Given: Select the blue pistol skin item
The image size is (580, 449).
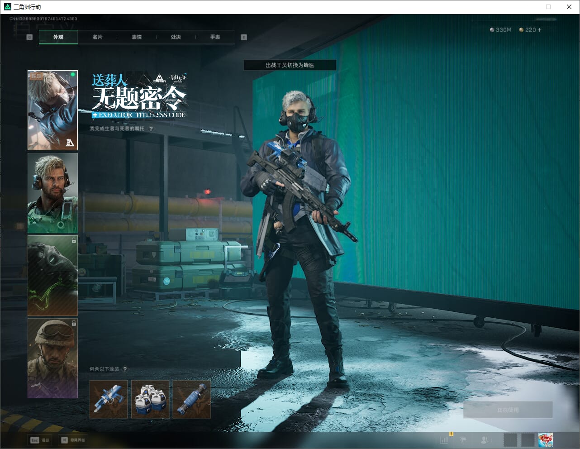Looking at the screenshot, I should pyautogui.click(x=109, y=399).
